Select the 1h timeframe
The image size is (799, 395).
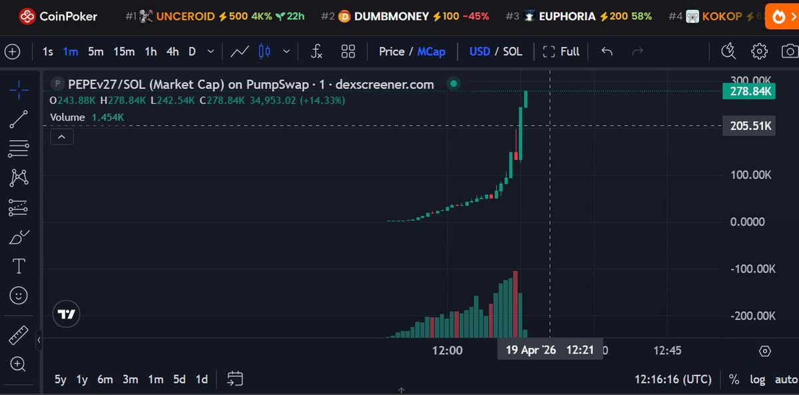click(150, 51)
